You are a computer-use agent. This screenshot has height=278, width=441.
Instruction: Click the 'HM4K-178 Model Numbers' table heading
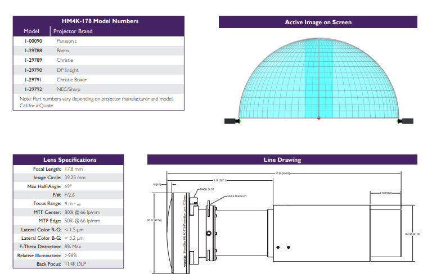[x=100, y=21]
